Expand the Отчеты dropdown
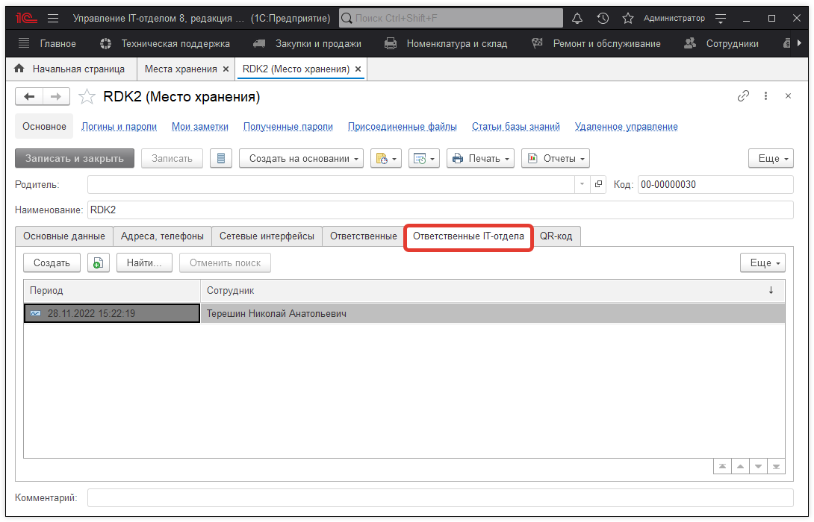Screen dimensions: 814x522 pyautogui.click(x=555, y=158)
